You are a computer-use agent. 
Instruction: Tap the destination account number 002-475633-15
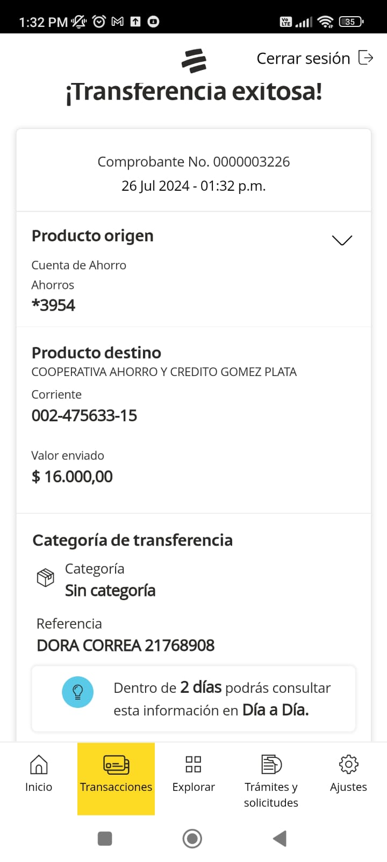84,415
